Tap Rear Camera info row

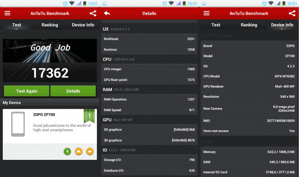pos(249,108)
